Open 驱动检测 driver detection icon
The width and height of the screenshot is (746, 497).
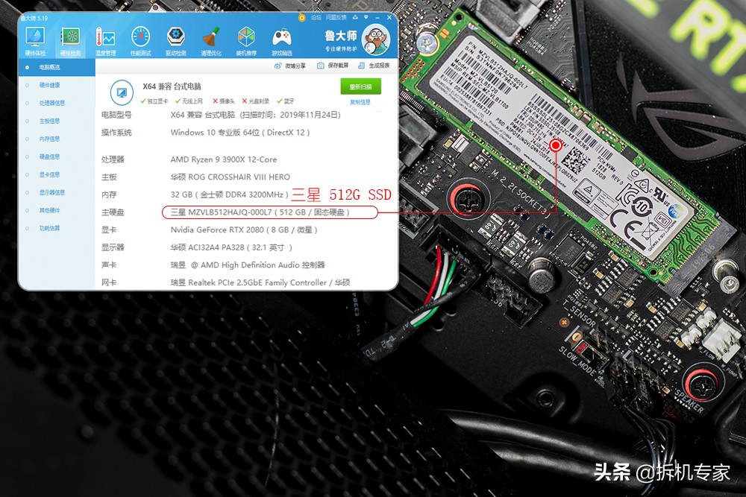(174, 36)
